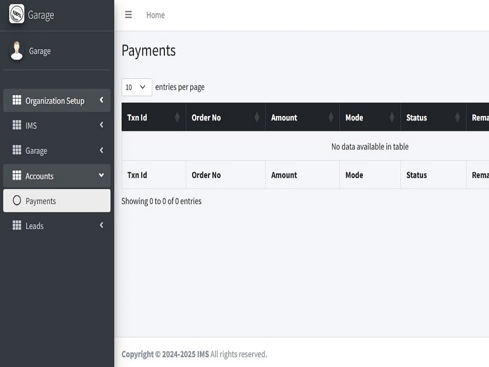Click the footer Txn Id cell
489x367 pixels.
154,175
